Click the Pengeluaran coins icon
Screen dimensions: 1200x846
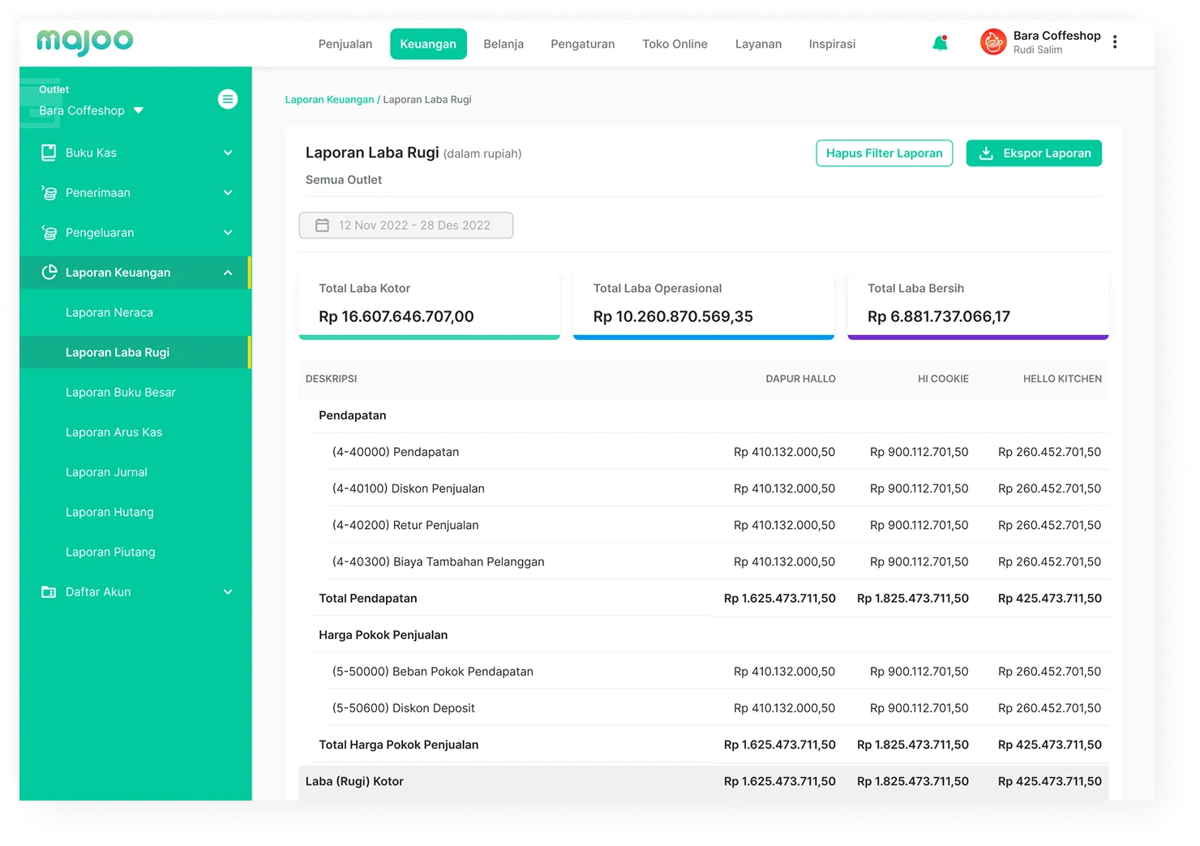pyautogui.click(x=49, y=233)
